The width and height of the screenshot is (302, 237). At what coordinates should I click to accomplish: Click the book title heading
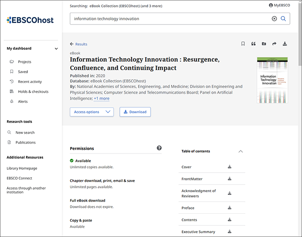144,64
